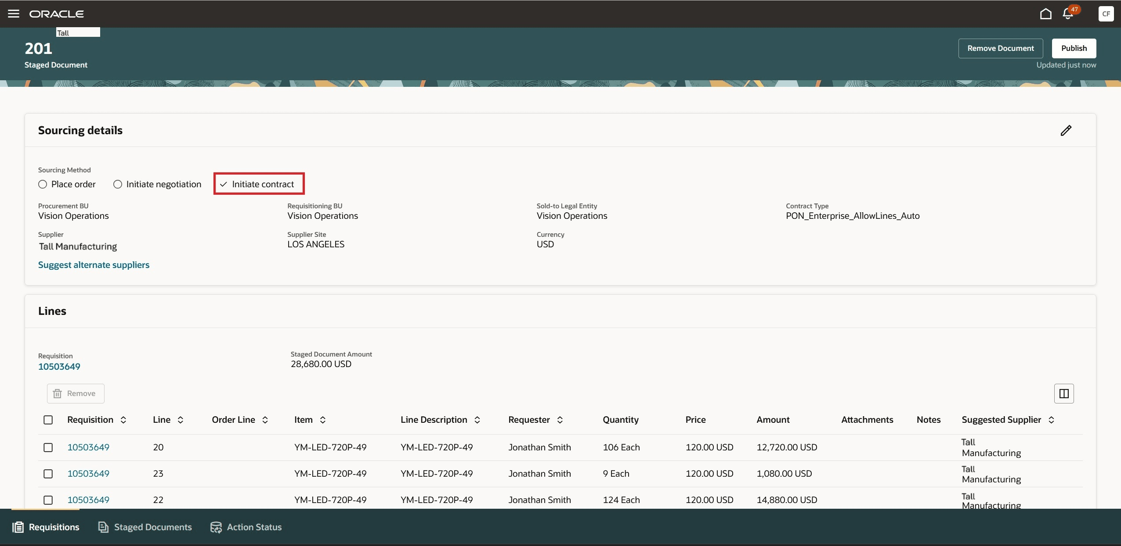This screenshot has width=1121, height=546.
Task: Click the Publish button
Action: click(x=1074, y=48)
